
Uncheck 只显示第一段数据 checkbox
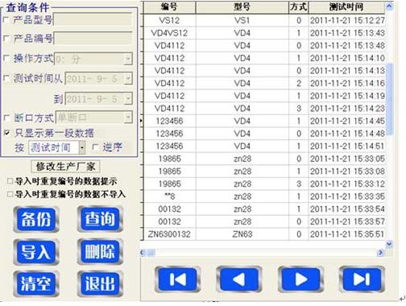[x=7, y=133]
